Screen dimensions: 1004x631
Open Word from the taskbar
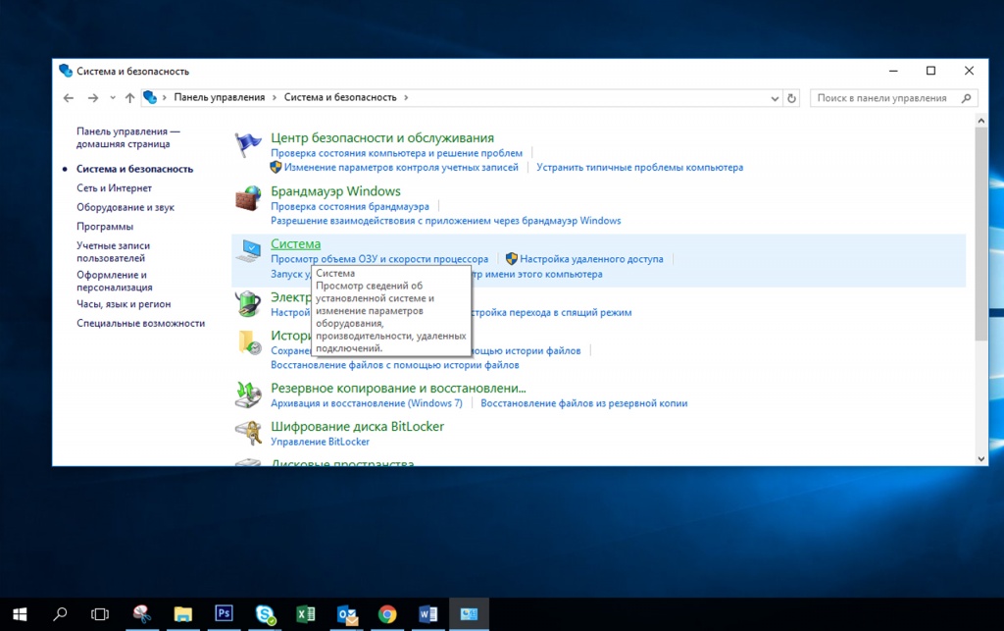pyautogui.click(x=427, y=614)
